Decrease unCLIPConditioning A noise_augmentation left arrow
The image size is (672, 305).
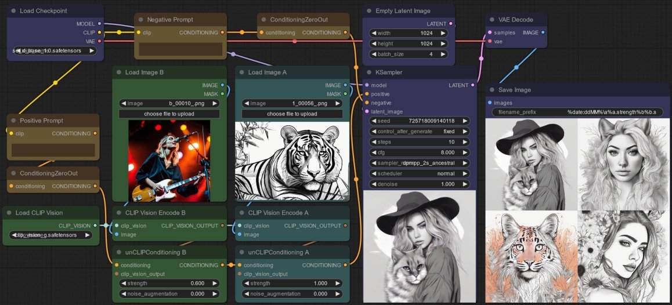247,294
